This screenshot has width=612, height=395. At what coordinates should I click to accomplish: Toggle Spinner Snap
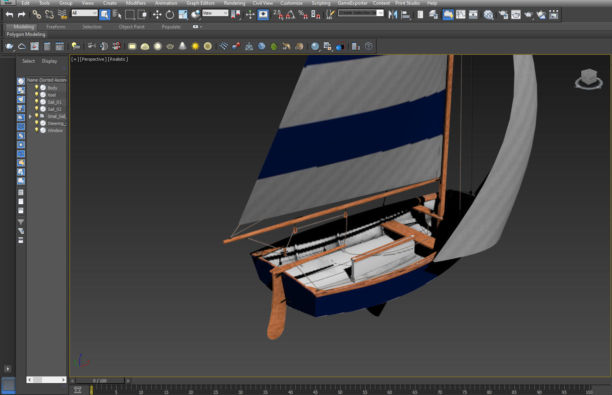click(x=315, y=15)
